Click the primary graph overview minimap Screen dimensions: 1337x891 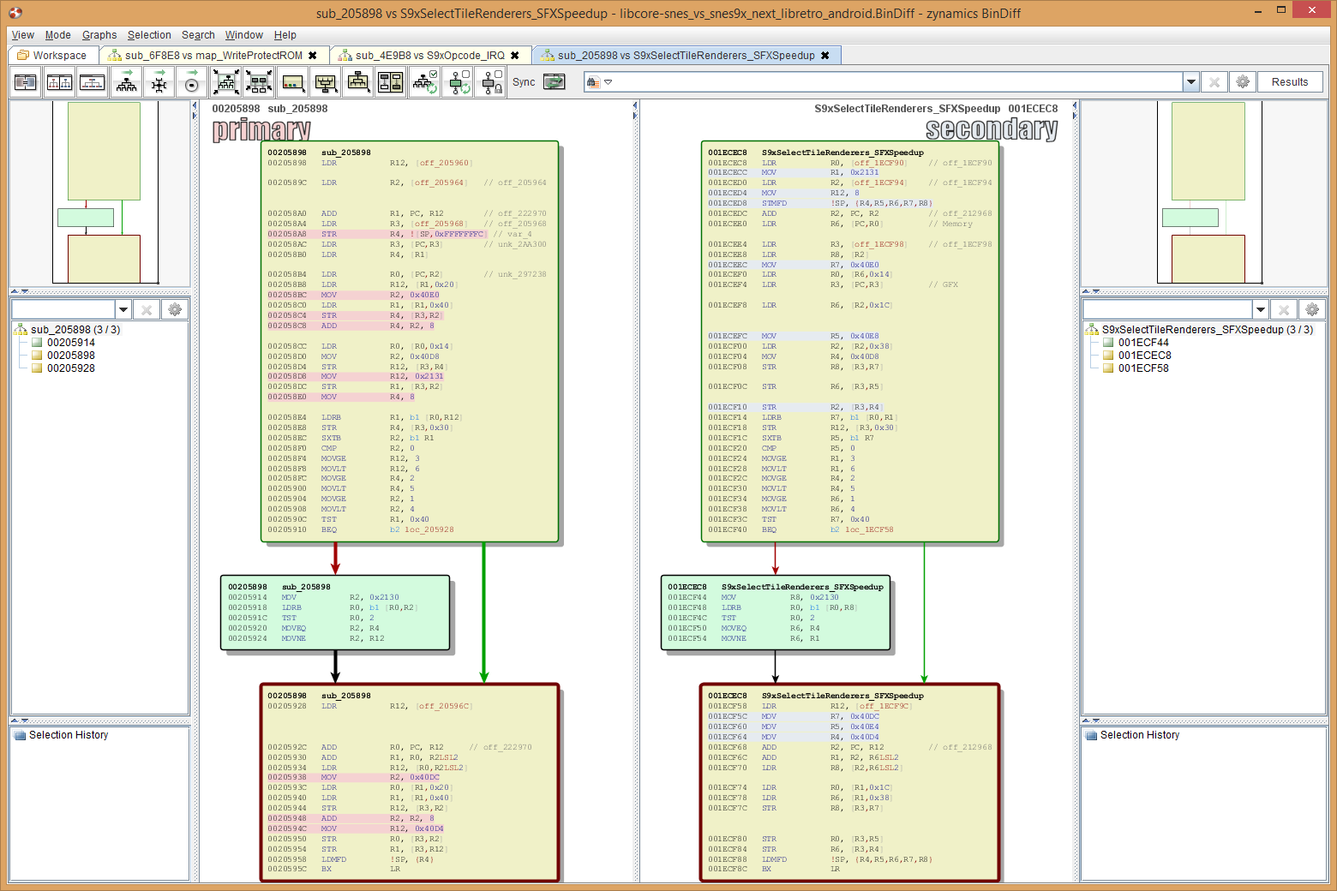point(99,193)
